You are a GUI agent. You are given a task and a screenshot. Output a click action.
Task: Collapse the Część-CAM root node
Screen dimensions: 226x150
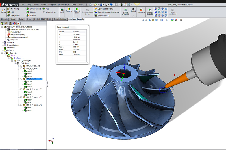(x=2, y=27)
